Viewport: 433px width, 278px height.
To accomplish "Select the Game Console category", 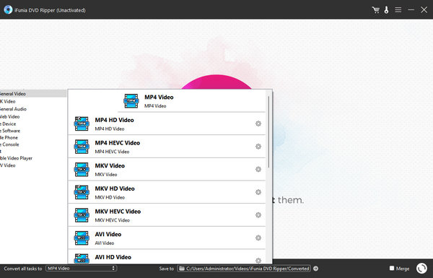I will pyautogui.click(x=9, y=144).
